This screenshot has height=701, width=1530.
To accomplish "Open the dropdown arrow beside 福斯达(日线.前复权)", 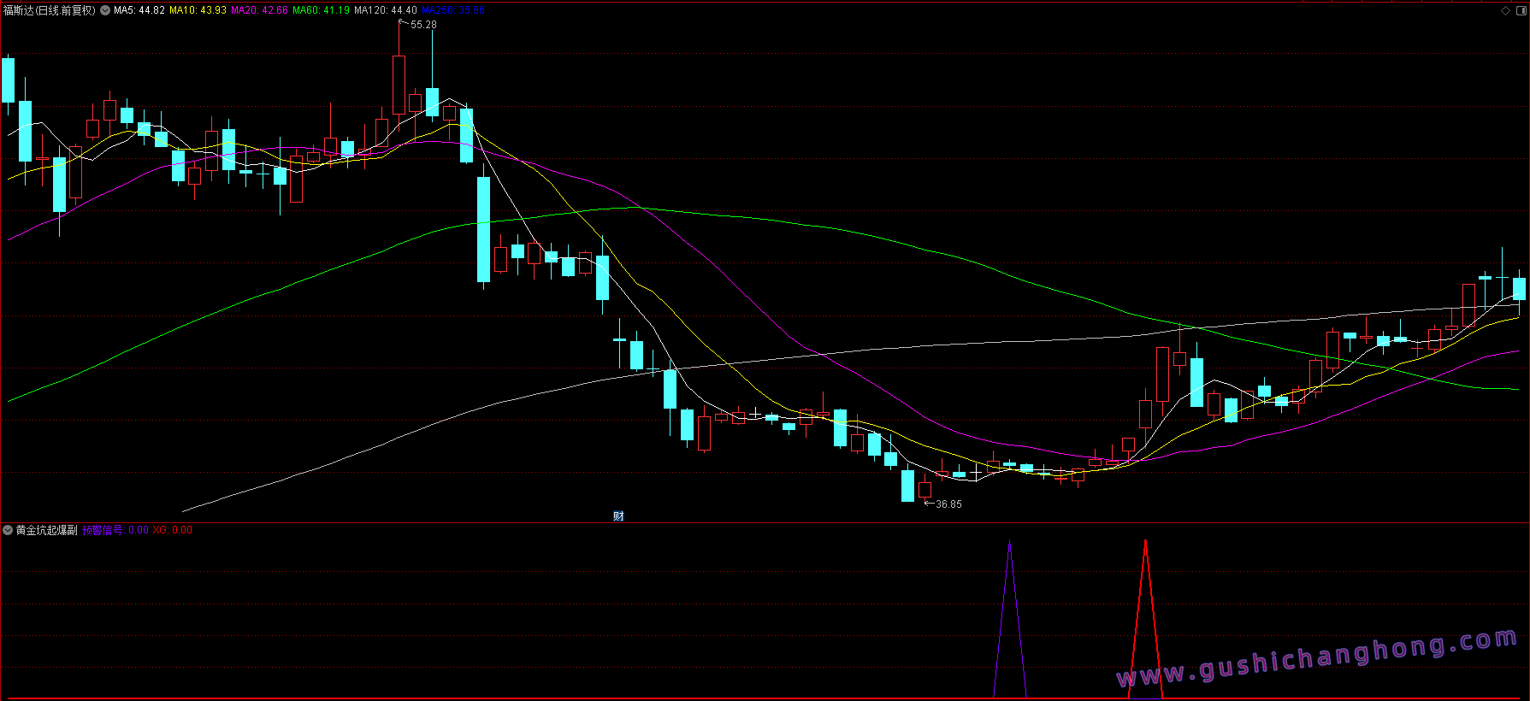I will click(105, 10).
